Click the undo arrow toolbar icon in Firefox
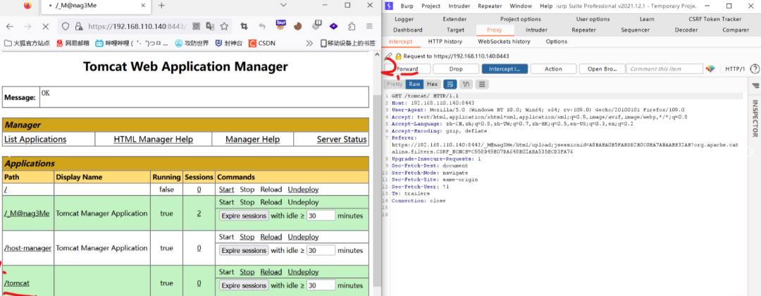The image size is (761, 296). tap(262, 26)
